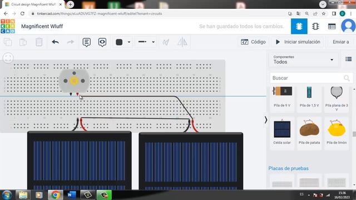Open the notes tool icon
Image resolution: width=356 pixels, height=200 pixels.
coord(87,42)
